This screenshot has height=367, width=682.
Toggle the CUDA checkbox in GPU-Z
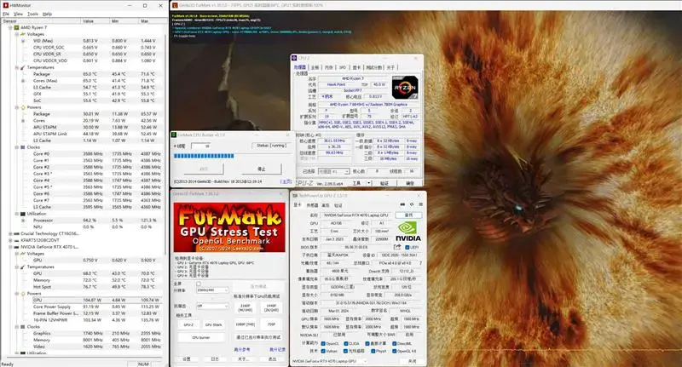click(x=346, y=343)
